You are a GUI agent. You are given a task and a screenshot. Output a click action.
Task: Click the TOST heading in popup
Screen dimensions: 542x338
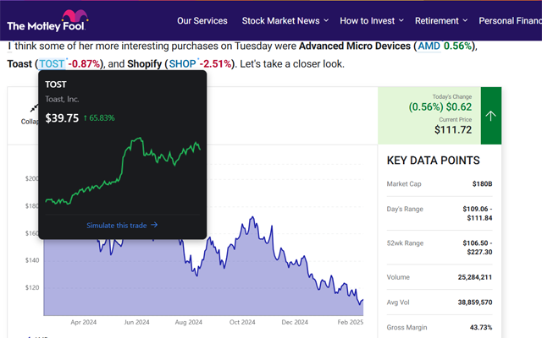(x=56, y=84)
